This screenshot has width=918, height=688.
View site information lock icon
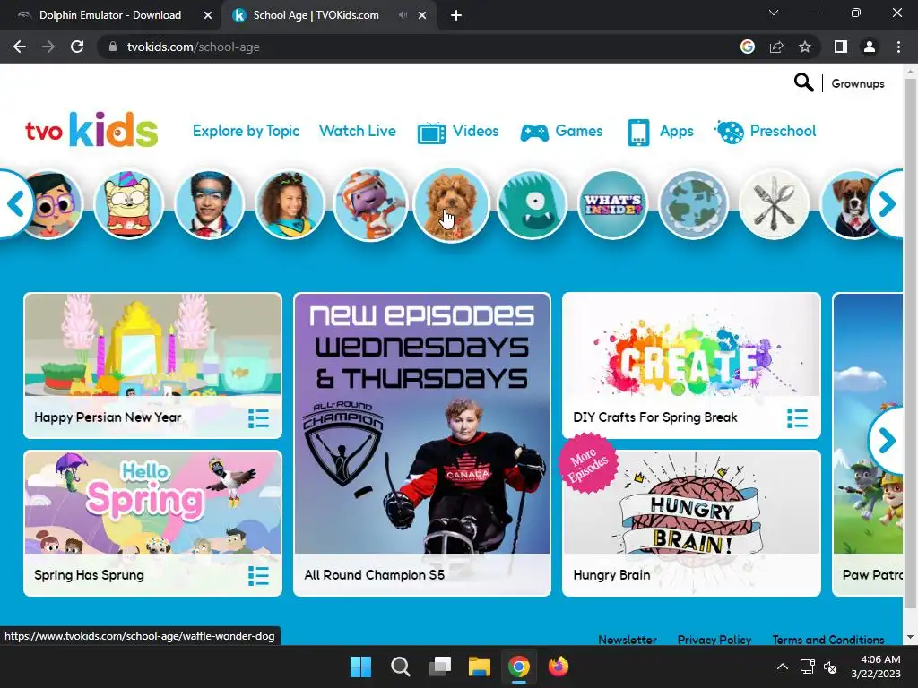point(113,47)
